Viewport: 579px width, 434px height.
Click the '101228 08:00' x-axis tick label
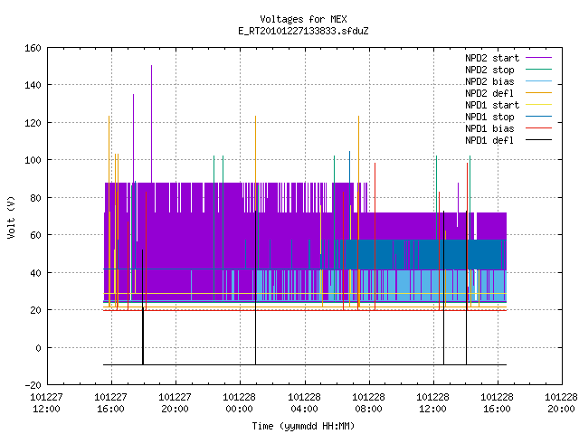(x=368, y=403)
